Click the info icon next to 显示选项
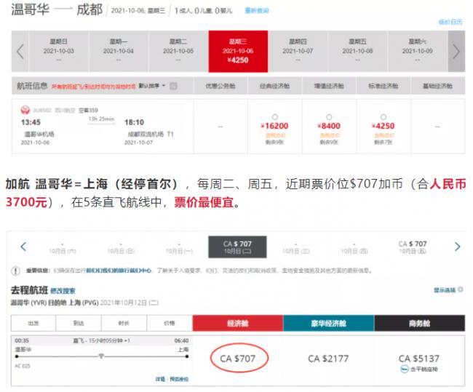473x392 pixels. [460, 289]
